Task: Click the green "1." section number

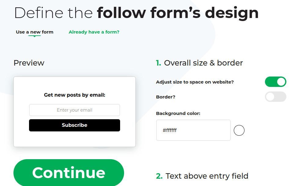Action: click(x=158, y=63)
